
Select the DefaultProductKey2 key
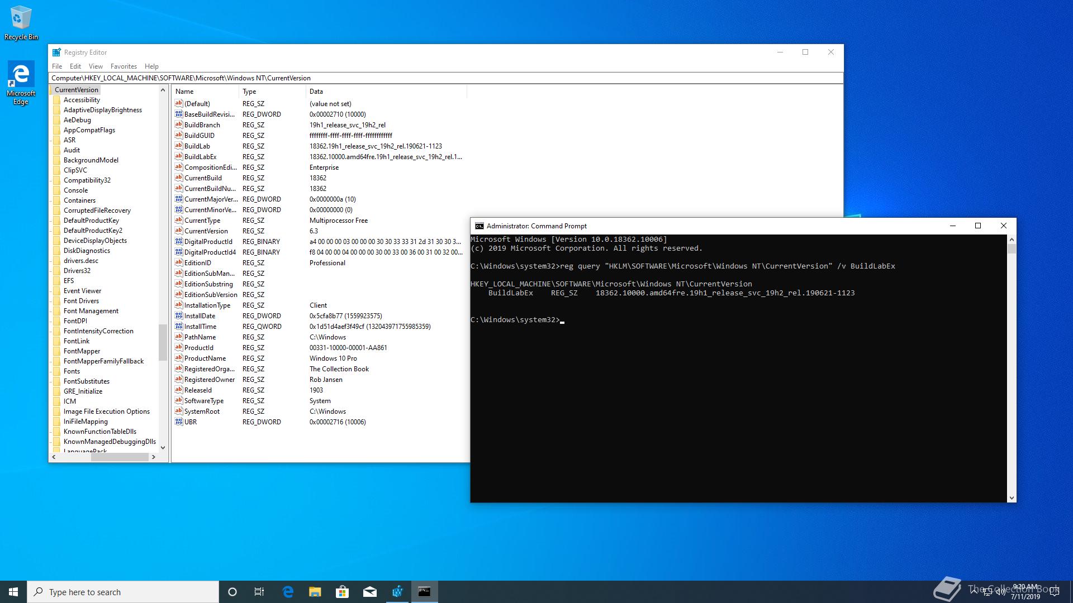(x=93, y=231)
